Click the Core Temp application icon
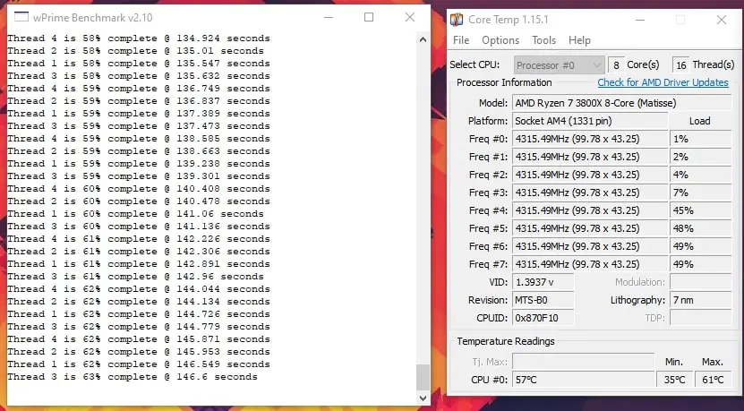 pos(457,20)
